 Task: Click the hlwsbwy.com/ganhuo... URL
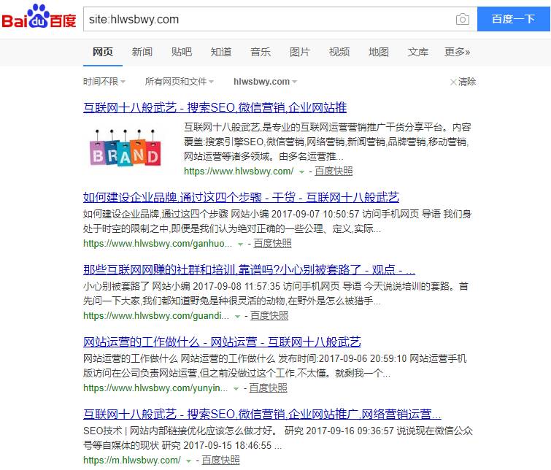pyautogui.click(x=158, y=244)
